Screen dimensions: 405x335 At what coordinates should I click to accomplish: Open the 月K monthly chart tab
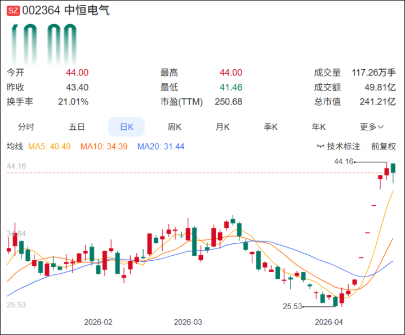pyautogui.click(x=222, y=127)
